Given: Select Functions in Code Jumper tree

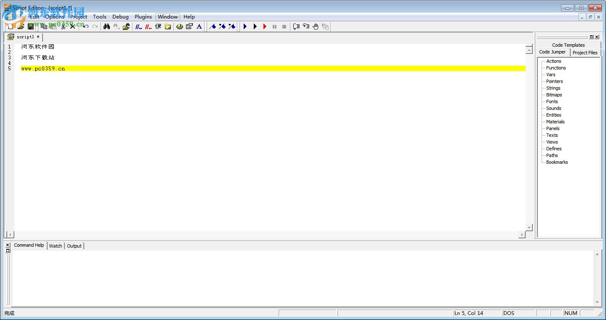Looking at the screenshot, I should [556, 68].
